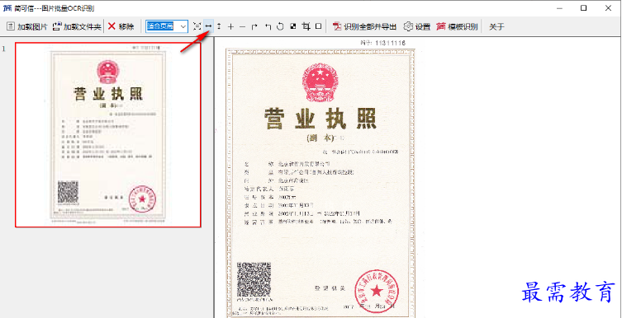Remove the selected image with 移除
622x318 pixels.
[x=121, y=26]
